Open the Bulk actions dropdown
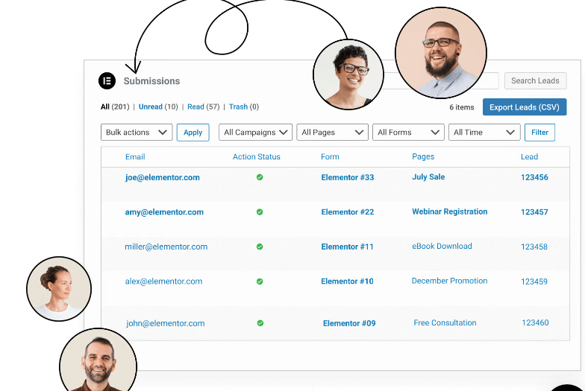This screenshot has width=585, height=391. pos(137,133)
